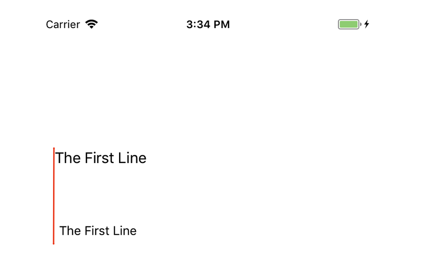
Task: Tap the center time display
Action: coord(208,24)
